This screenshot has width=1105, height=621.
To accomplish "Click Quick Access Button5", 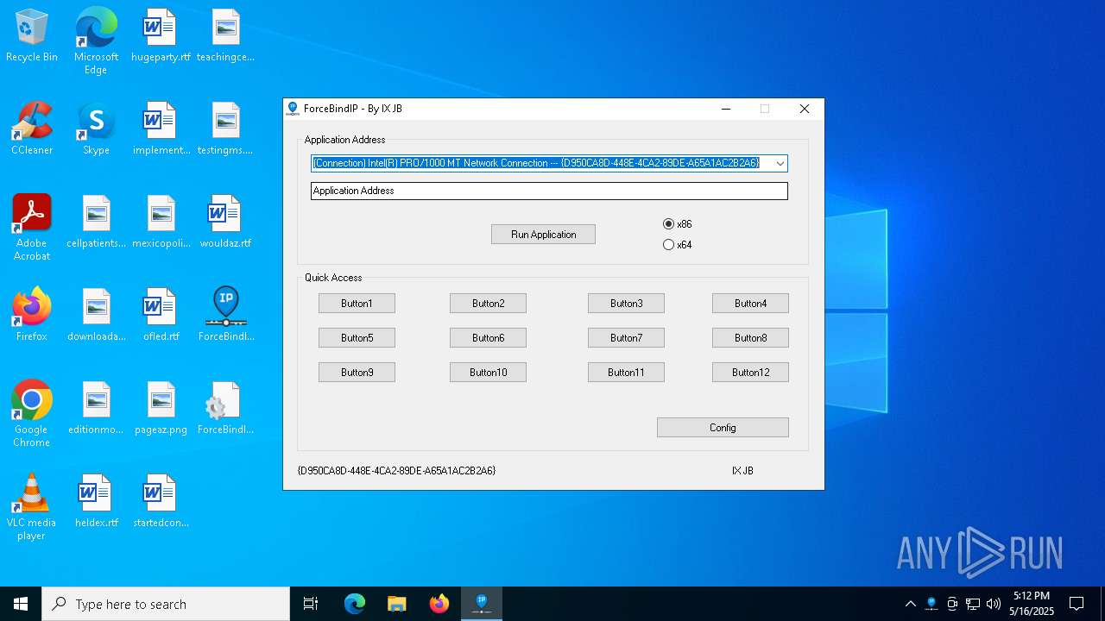I will 357,338.
